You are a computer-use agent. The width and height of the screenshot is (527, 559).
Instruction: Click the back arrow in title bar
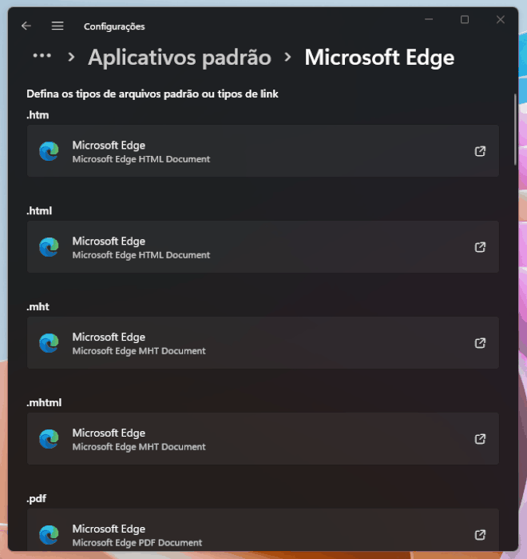(26, 26)
